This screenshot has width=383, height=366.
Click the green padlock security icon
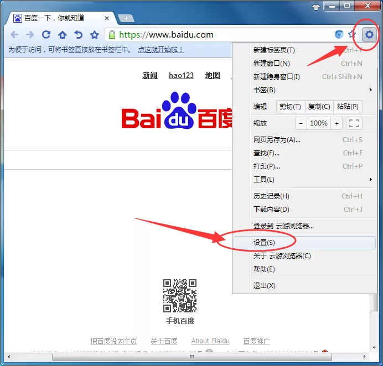point(112,35)
